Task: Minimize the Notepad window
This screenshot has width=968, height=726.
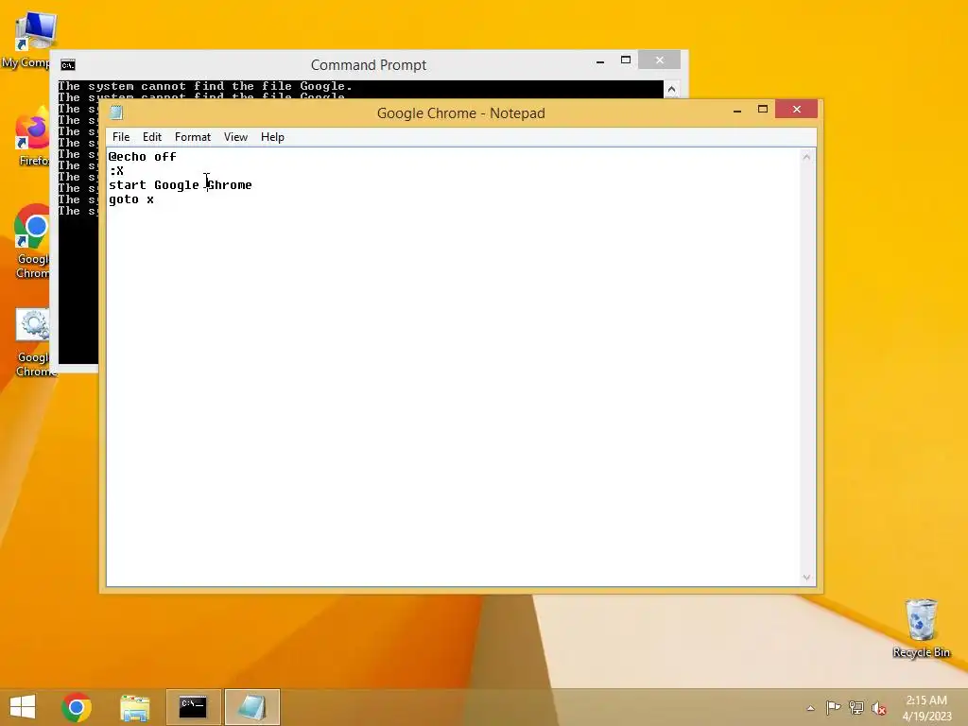Action: [x=737, y=110]
